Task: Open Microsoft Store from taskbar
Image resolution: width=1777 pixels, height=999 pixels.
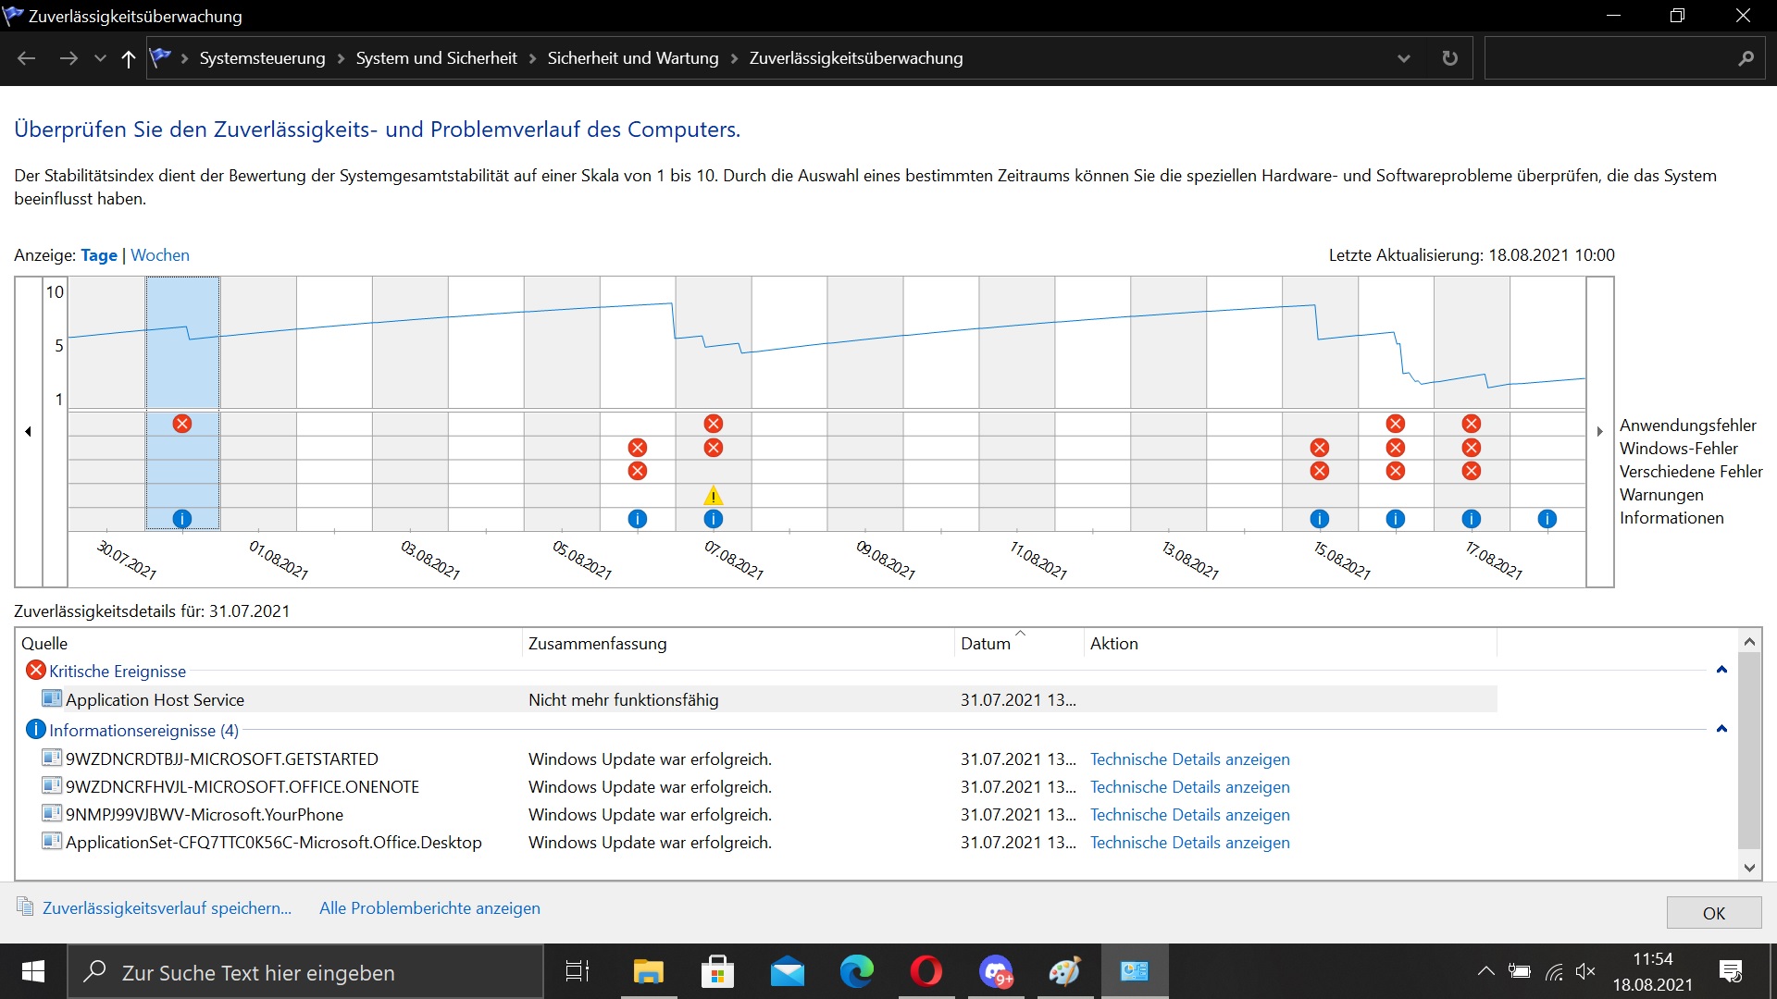Action: tap(717, 971)
